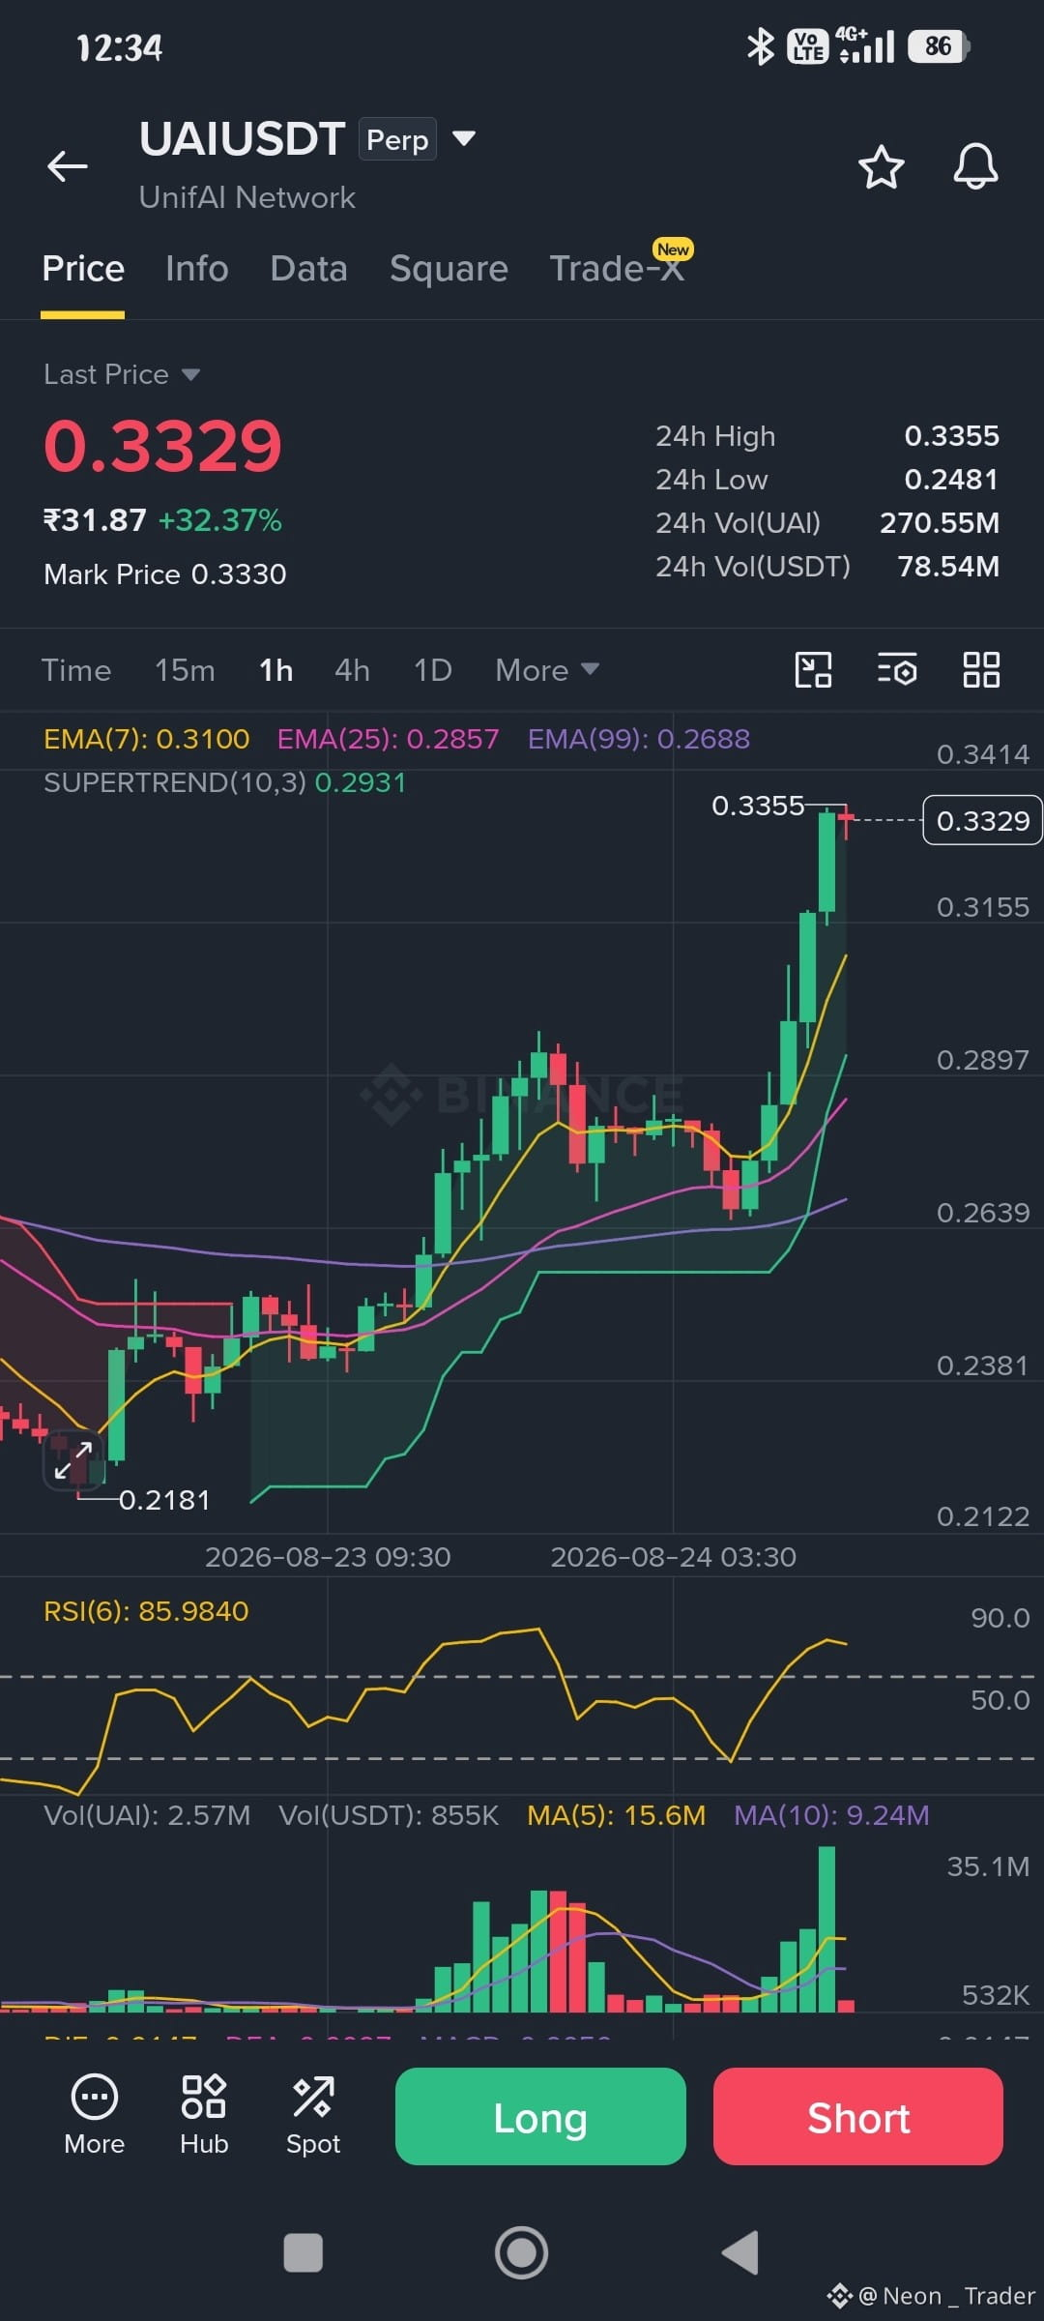This screenshot has width=1044, height=2321.
Task: Tap the 2026-08-24 03:30 date label
Action: (x=673, y=1557)
